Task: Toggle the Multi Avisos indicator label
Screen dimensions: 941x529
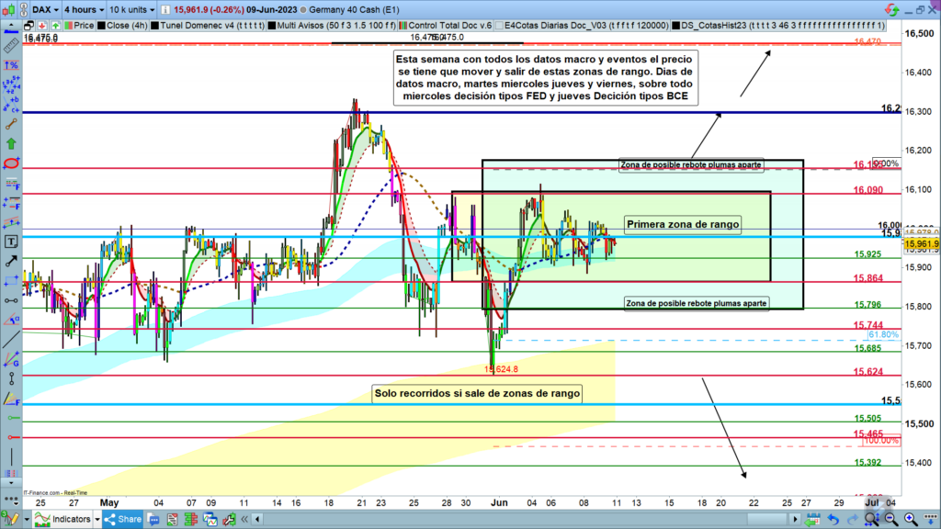Action: [322, 27]
